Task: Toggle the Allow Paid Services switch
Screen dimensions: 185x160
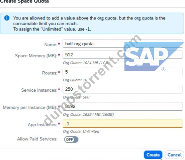Action: tap(71, 139)
